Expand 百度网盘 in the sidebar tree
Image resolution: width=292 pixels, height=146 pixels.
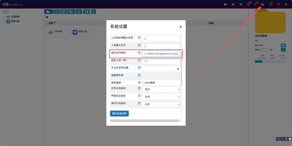click(5, 17)
